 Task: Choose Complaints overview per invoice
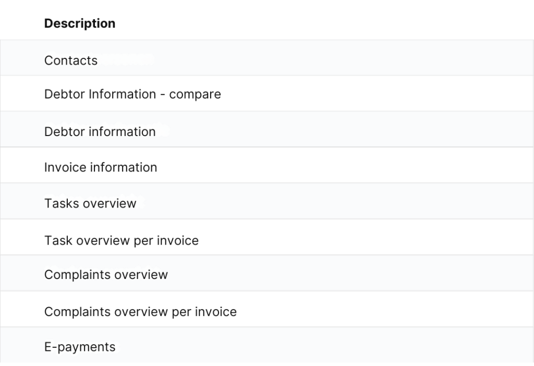point(140,312)
